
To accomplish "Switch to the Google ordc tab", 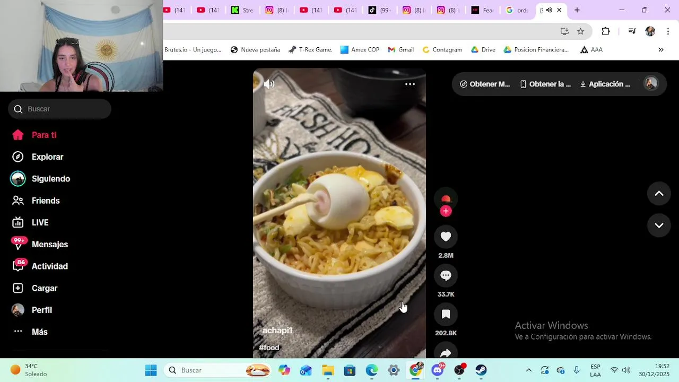I will pos(517,10).
